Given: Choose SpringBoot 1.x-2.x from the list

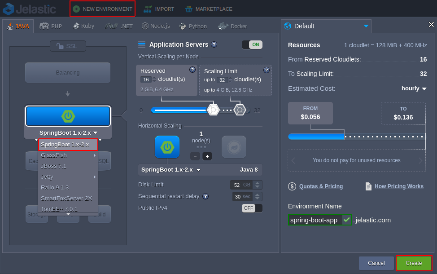Looking at the screenshot, I should point(68,145).
